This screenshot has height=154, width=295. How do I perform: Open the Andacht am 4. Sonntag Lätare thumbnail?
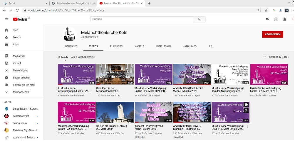(x=153, y=112)
